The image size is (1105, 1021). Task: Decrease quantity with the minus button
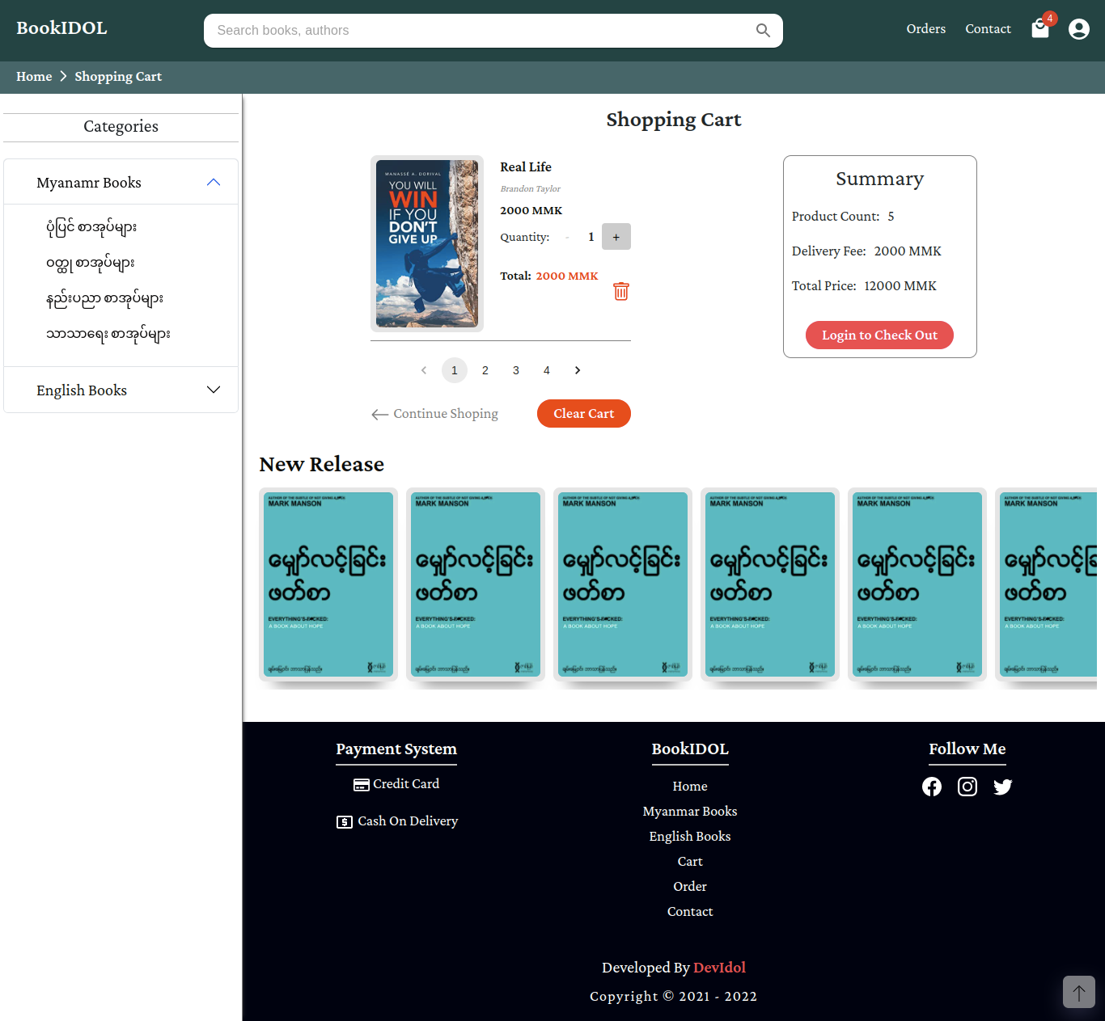567,237
